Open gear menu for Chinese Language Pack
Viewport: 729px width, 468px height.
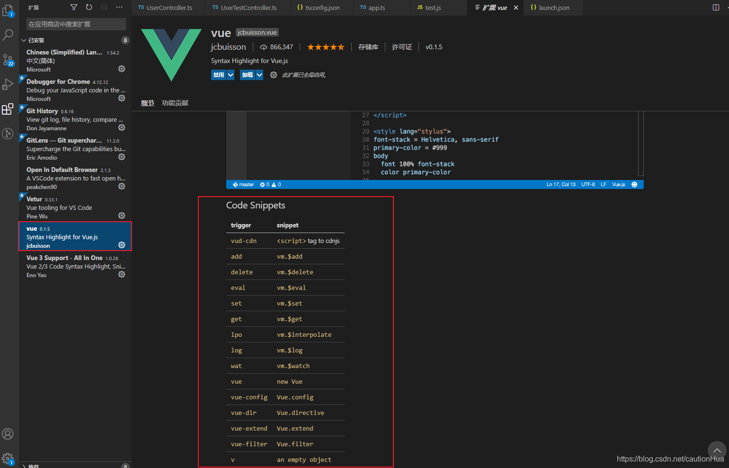(122, 69)
